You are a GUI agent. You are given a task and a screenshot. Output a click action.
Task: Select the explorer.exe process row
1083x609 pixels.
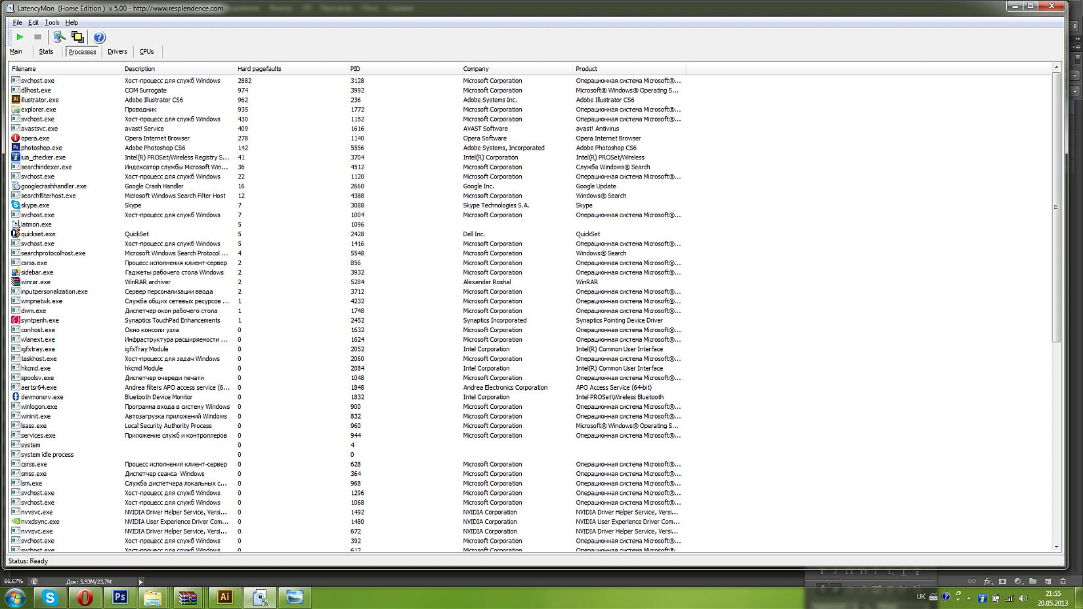tap(348, 110)
